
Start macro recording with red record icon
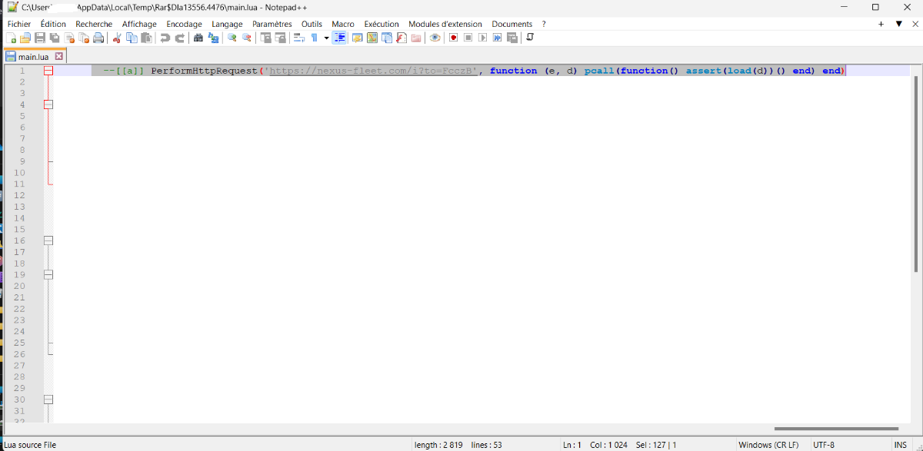point(454,38)
